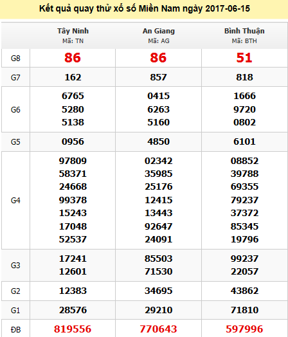This screenshot has width=288, height=337.
Task: Select Tây Ninh G8 result 86
Action: [73, 58]
